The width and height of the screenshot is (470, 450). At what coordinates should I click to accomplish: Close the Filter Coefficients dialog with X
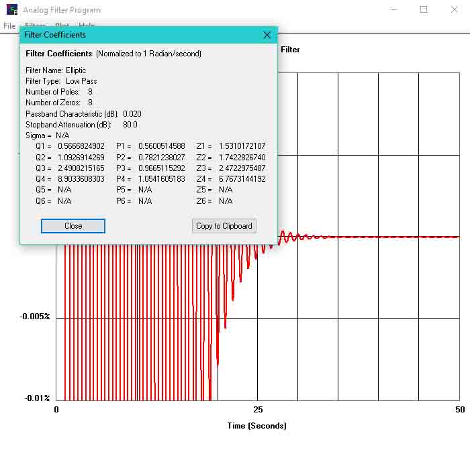(267, 35)
